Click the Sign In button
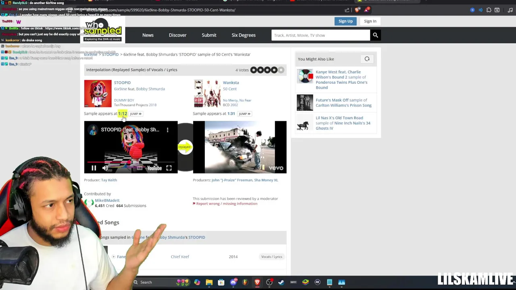This screenshot has width=516, height=290. click(x=370, y=21)
